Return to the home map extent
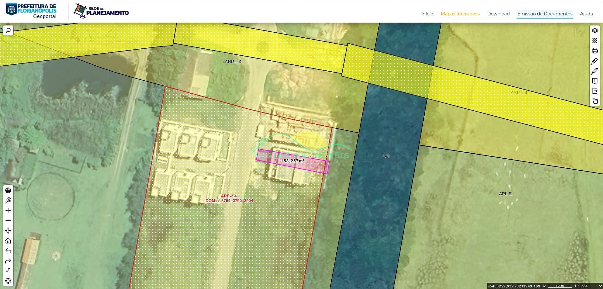 coord(8,241)
